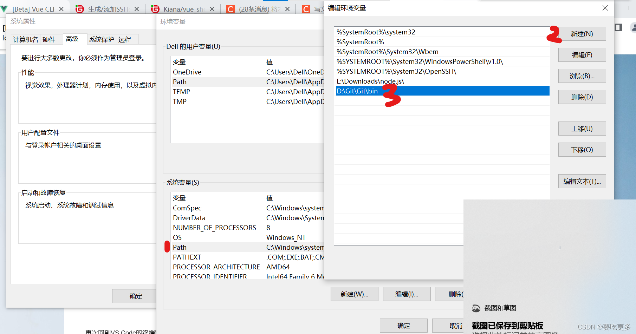Click the Vue logo favicon on first tab
This screenshot has width=636, height=334.
coord(4,9)
